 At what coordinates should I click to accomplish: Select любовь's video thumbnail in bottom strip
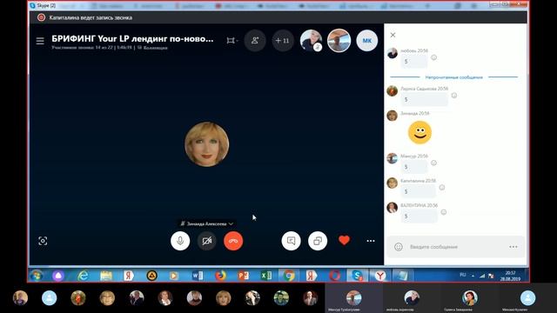(412, 298)
